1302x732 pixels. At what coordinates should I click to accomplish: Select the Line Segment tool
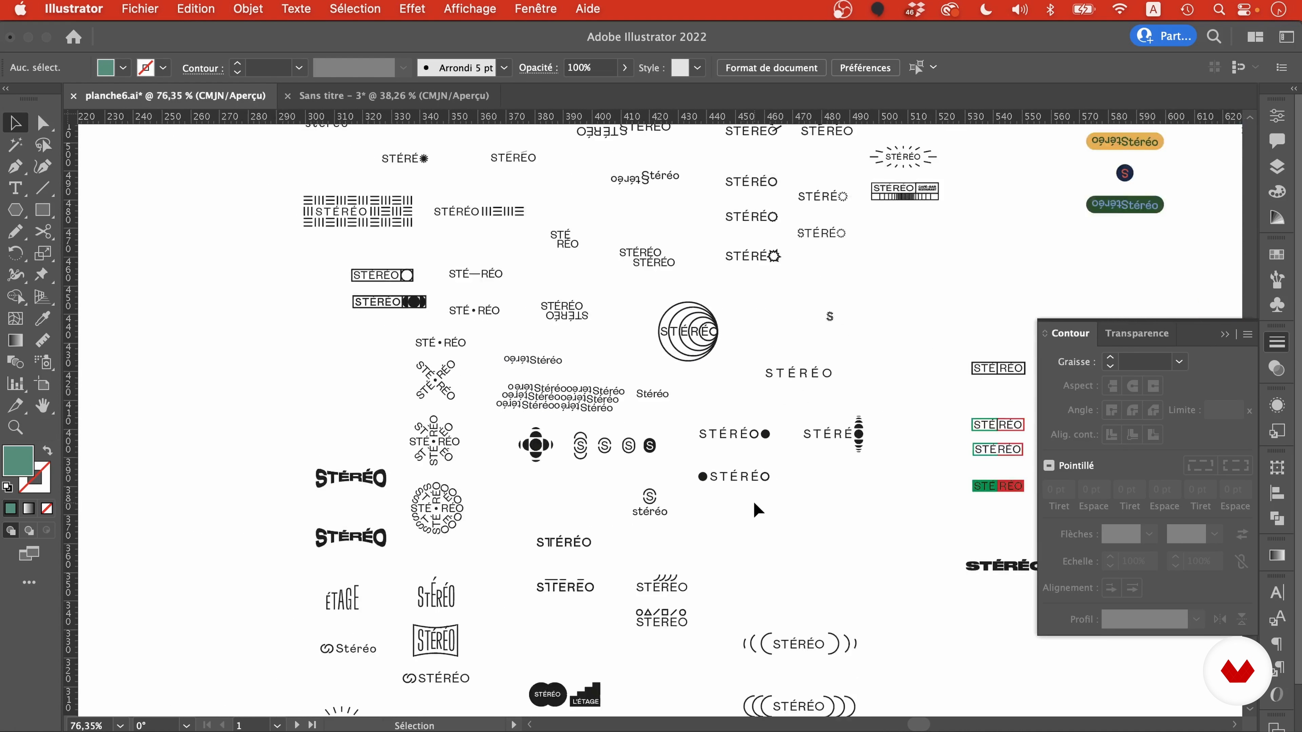click(x=43, y=188)
